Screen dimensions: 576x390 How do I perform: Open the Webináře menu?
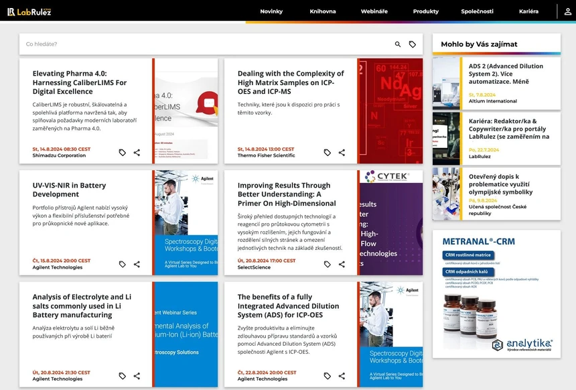(374, 11)
